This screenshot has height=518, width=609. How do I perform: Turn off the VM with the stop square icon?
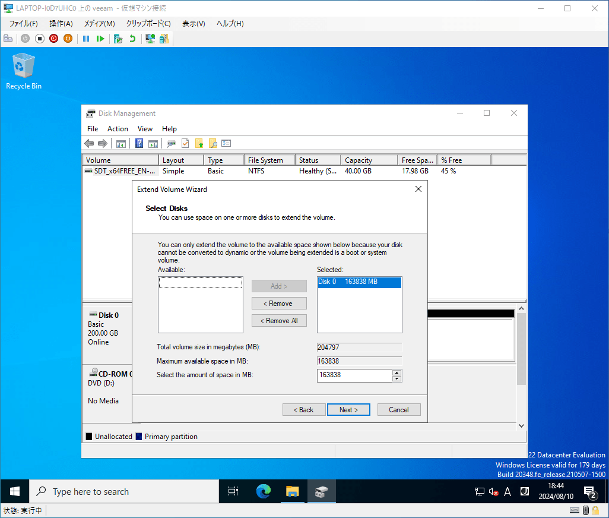click(40, 39)
